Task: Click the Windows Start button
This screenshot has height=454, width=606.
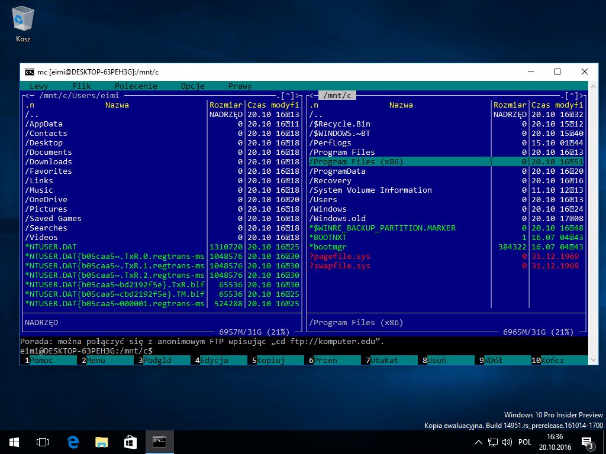Action: 14,442
